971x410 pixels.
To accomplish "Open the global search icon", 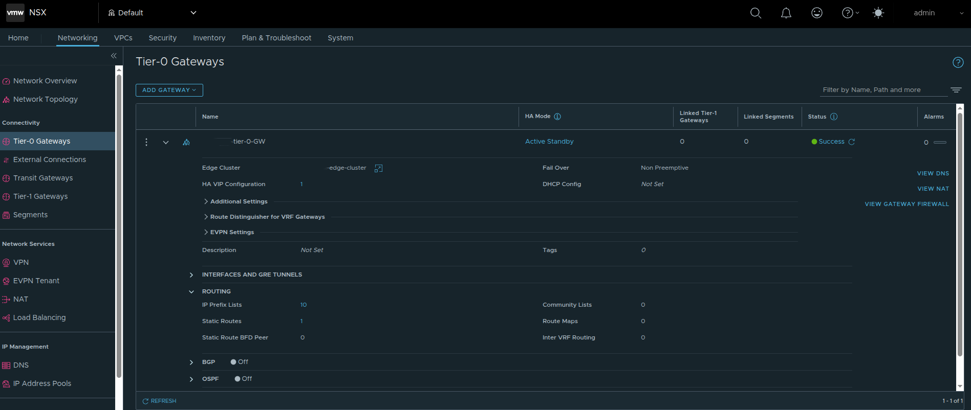I will click(x=756, y=13).
